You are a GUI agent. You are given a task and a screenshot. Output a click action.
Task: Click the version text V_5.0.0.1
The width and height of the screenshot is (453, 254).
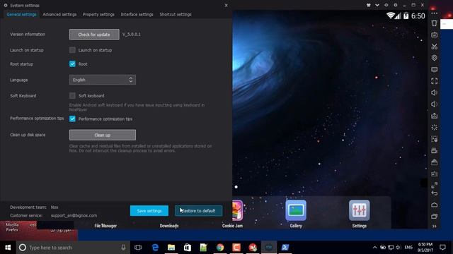(132, 35)
